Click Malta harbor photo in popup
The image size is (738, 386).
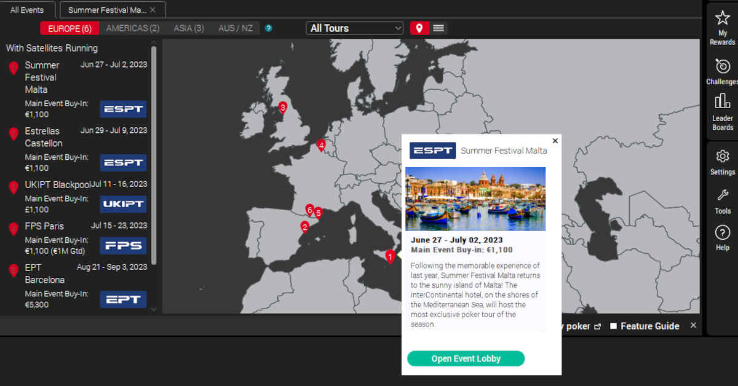475,199
